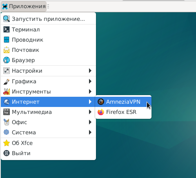Expand the Система submenu arrow
Viewport: 196px width, 178px height.
click(90, 132)
